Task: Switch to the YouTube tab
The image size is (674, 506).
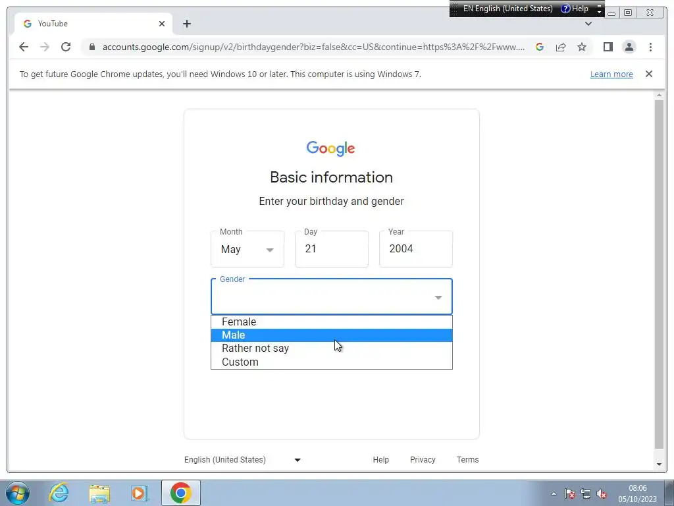Action: (x=93, y=24)
